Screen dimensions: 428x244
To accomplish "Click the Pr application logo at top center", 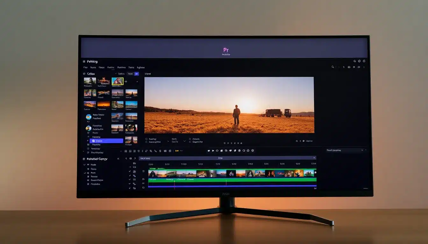I will (x=226, y=50).
